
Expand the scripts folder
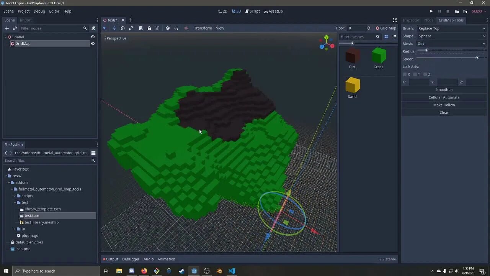(15, 196)
